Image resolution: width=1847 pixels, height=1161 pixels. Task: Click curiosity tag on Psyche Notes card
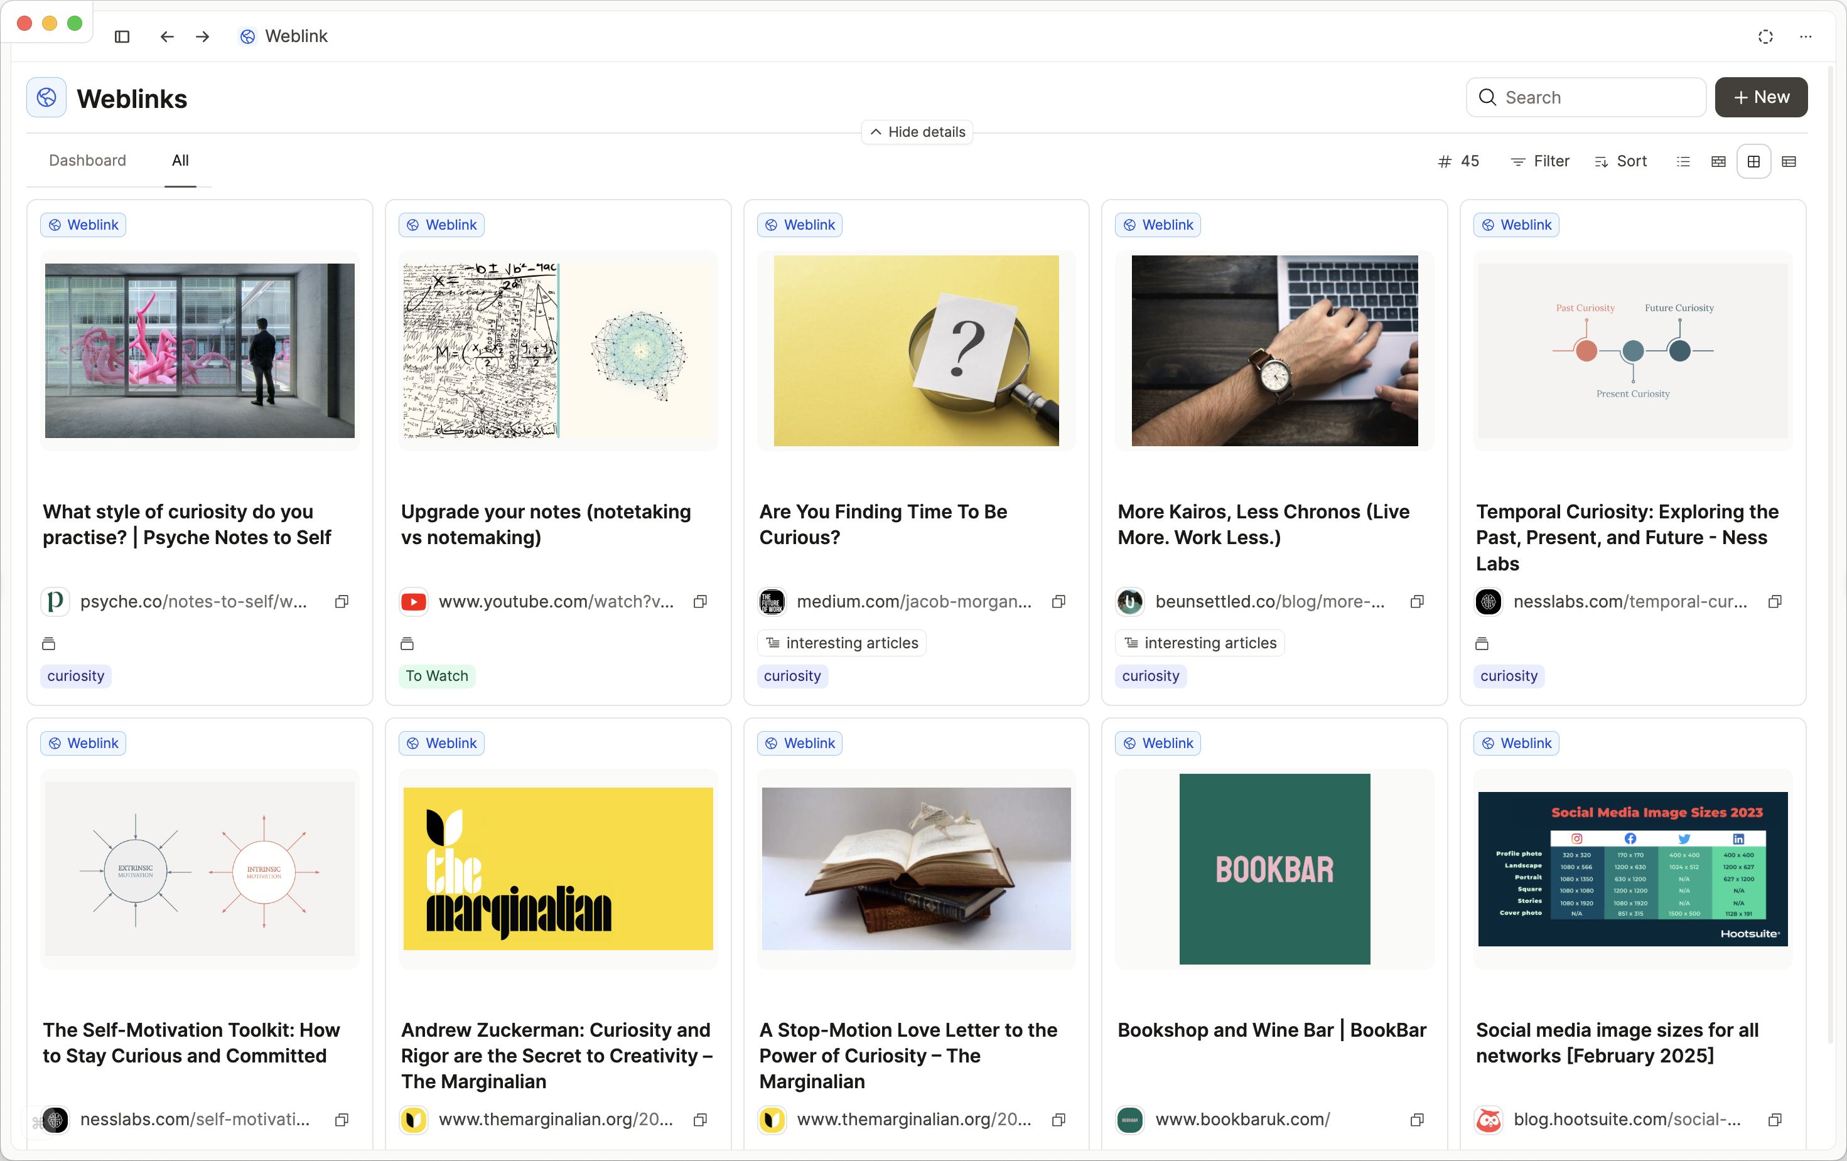pos(76,676)
